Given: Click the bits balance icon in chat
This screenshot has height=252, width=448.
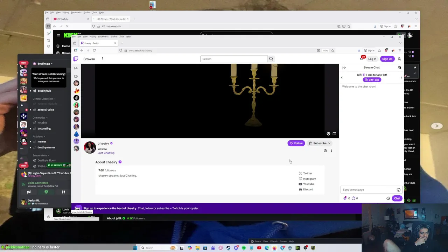Looking at the screenshot, I should (345, 198).
